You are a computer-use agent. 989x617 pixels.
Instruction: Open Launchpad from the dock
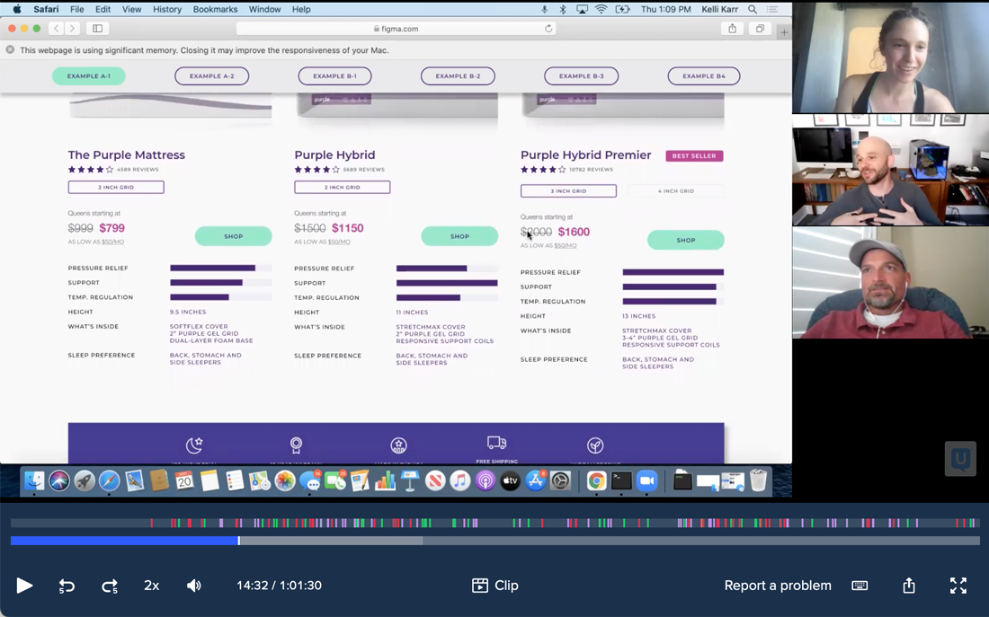[85, 480]
